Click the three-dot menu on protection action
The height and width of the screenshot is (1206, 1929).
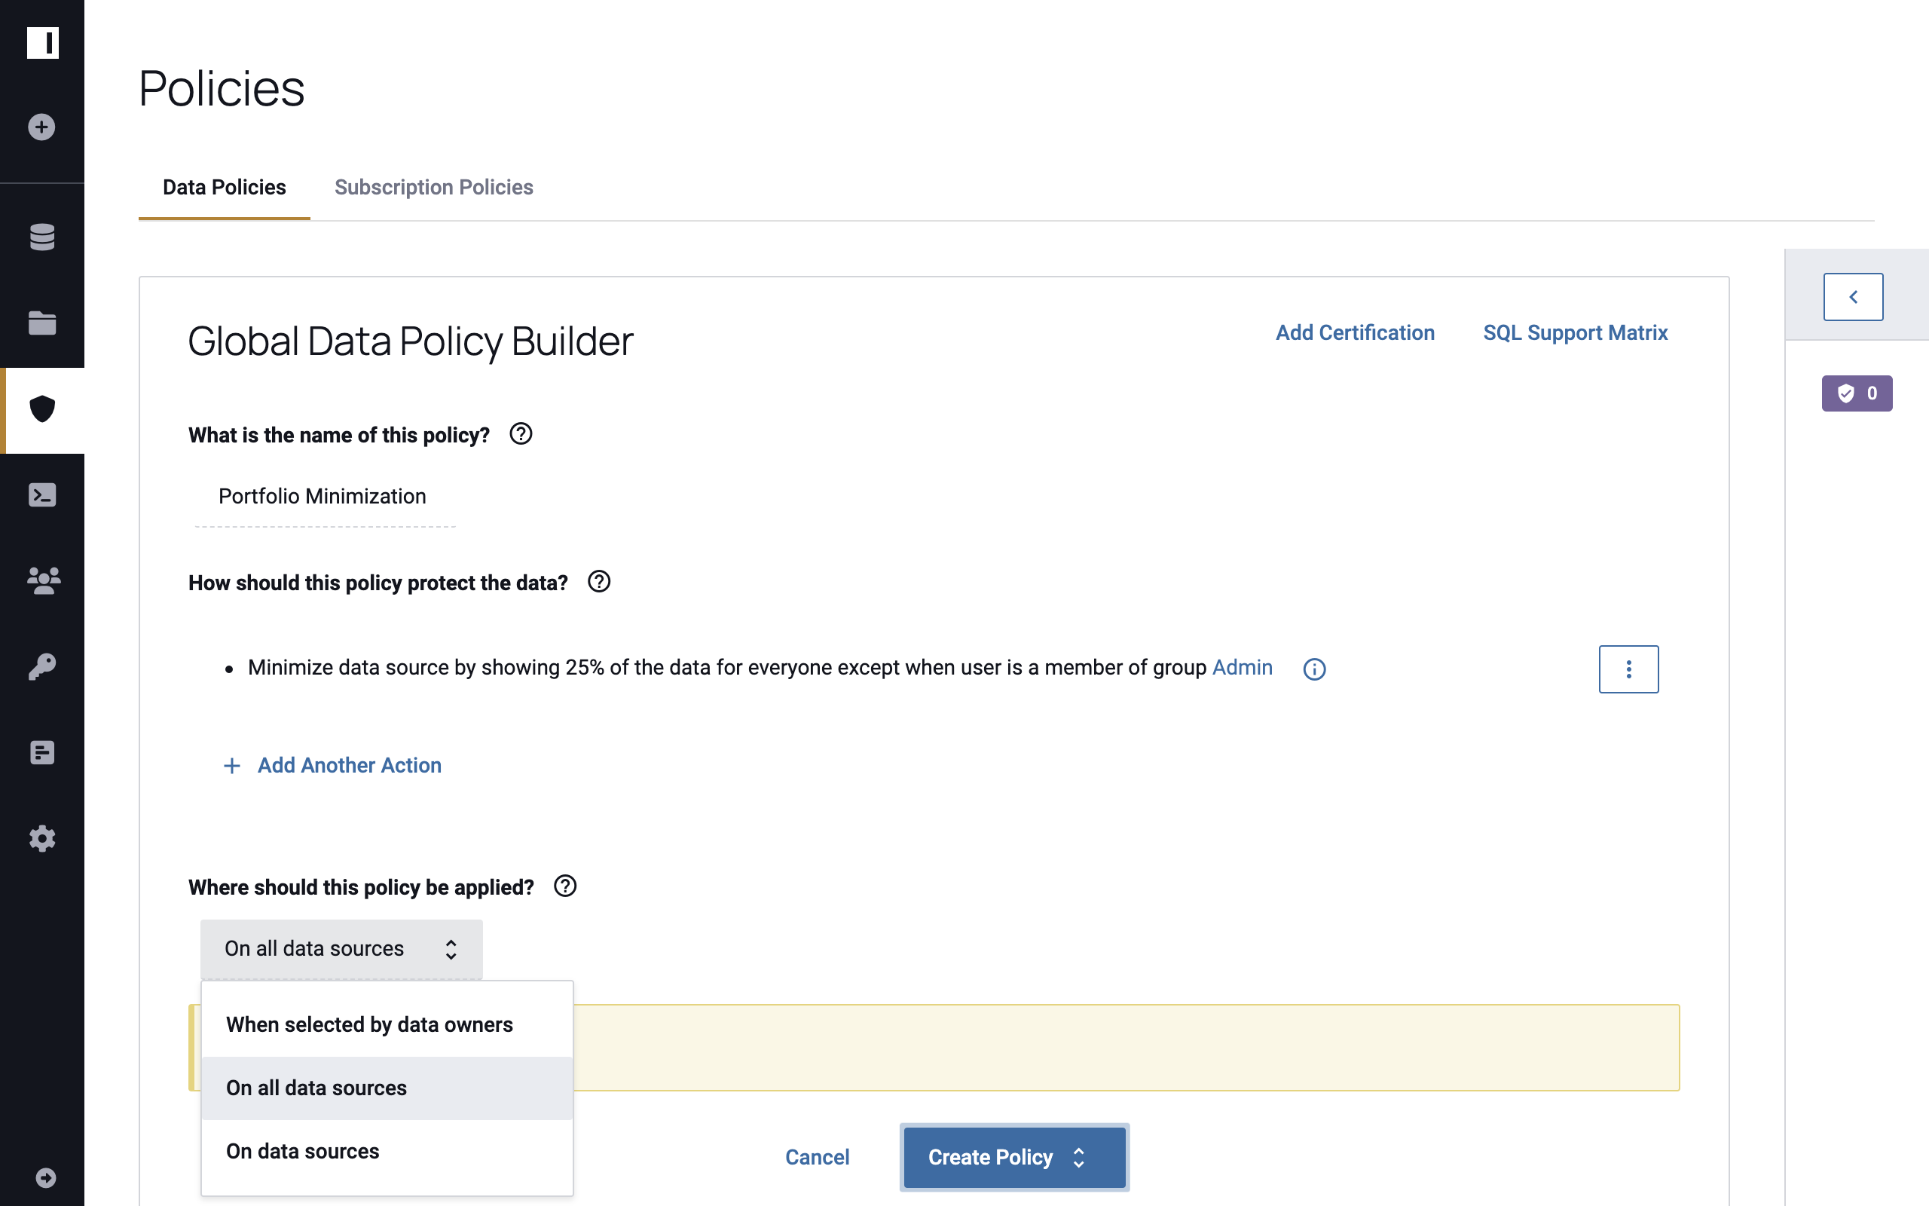(x=1628, y=669)
